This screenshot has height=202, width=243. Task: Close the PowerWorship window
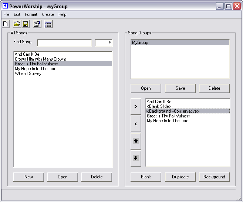click(x=237, y=6)
